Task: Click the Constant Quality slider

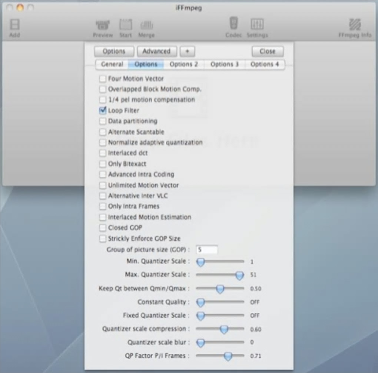Action: 220,302
